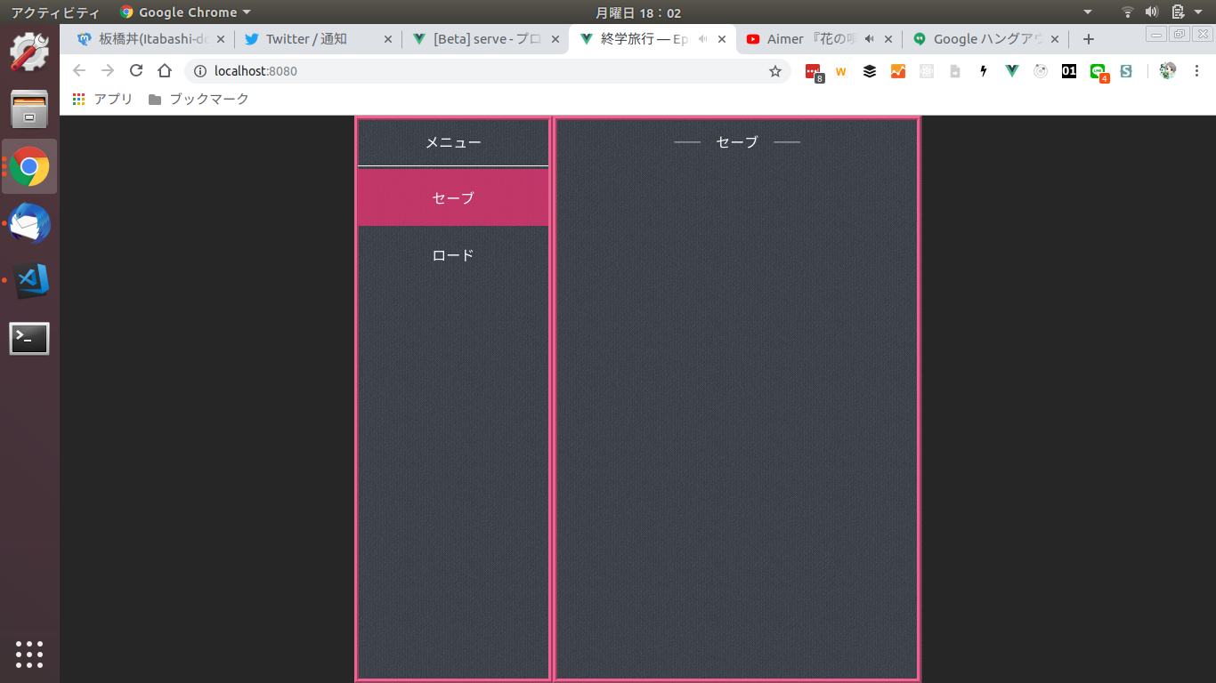Open the アプリ apps shortcut

click(x=103, y=100)
